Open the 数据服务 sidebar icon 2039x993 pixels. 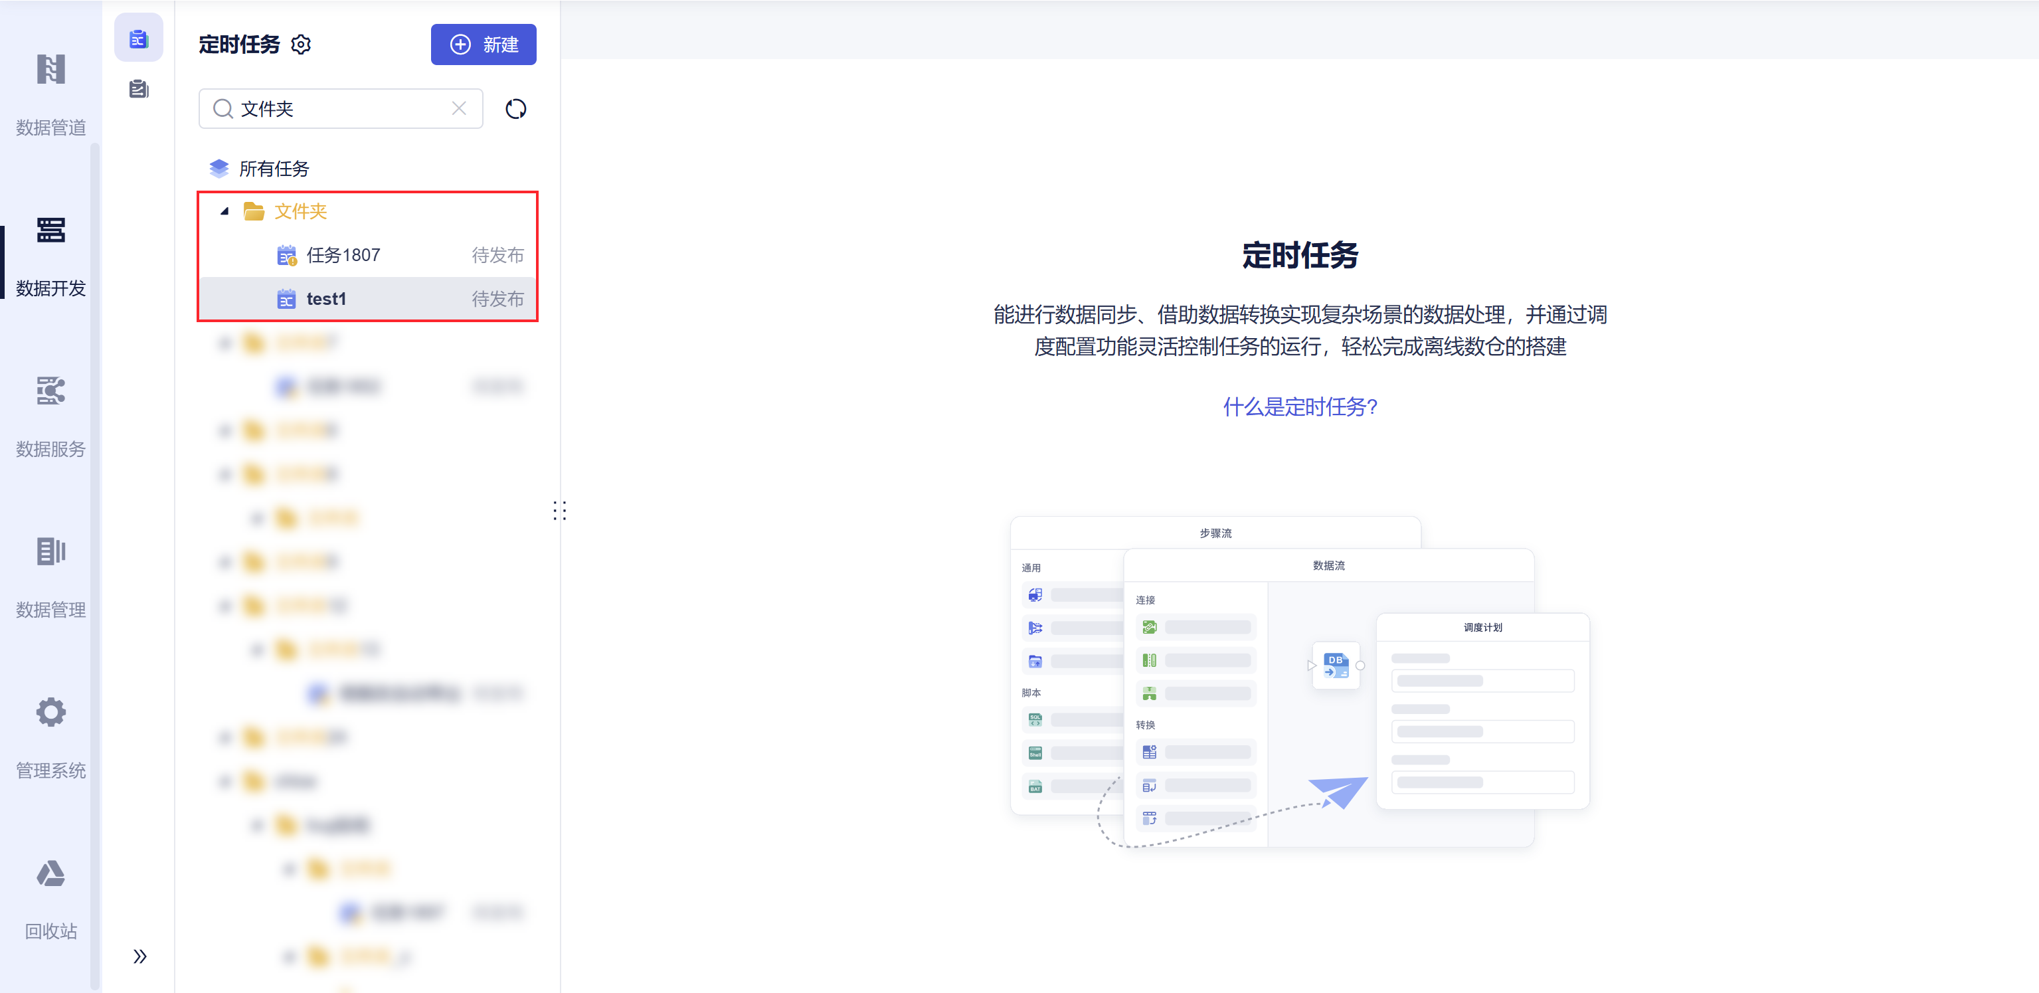pyautogui.click(x=50, y=391)
